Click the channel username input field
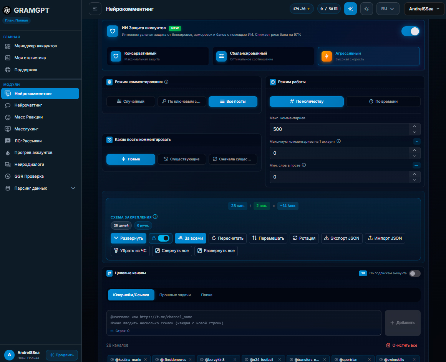Screen dimensions: 446x362 point(244,323)
